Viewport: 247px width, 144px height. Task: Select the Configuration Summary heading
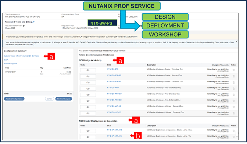(x=15, y=51)
